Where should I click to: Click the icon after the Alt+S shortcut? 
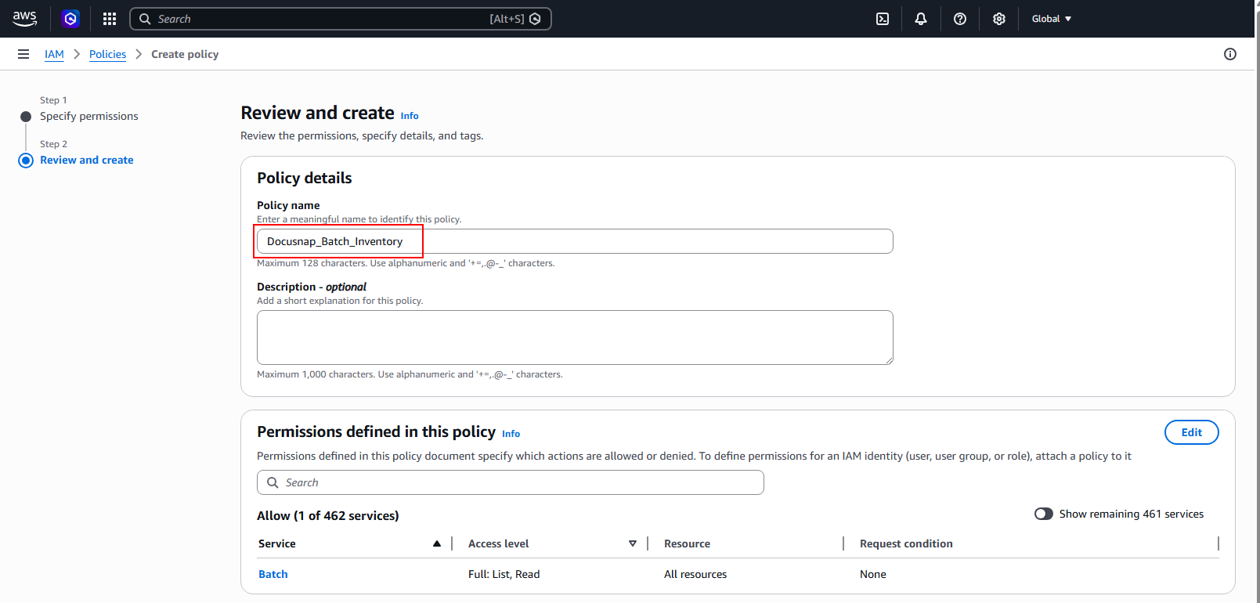pos(536,19)
